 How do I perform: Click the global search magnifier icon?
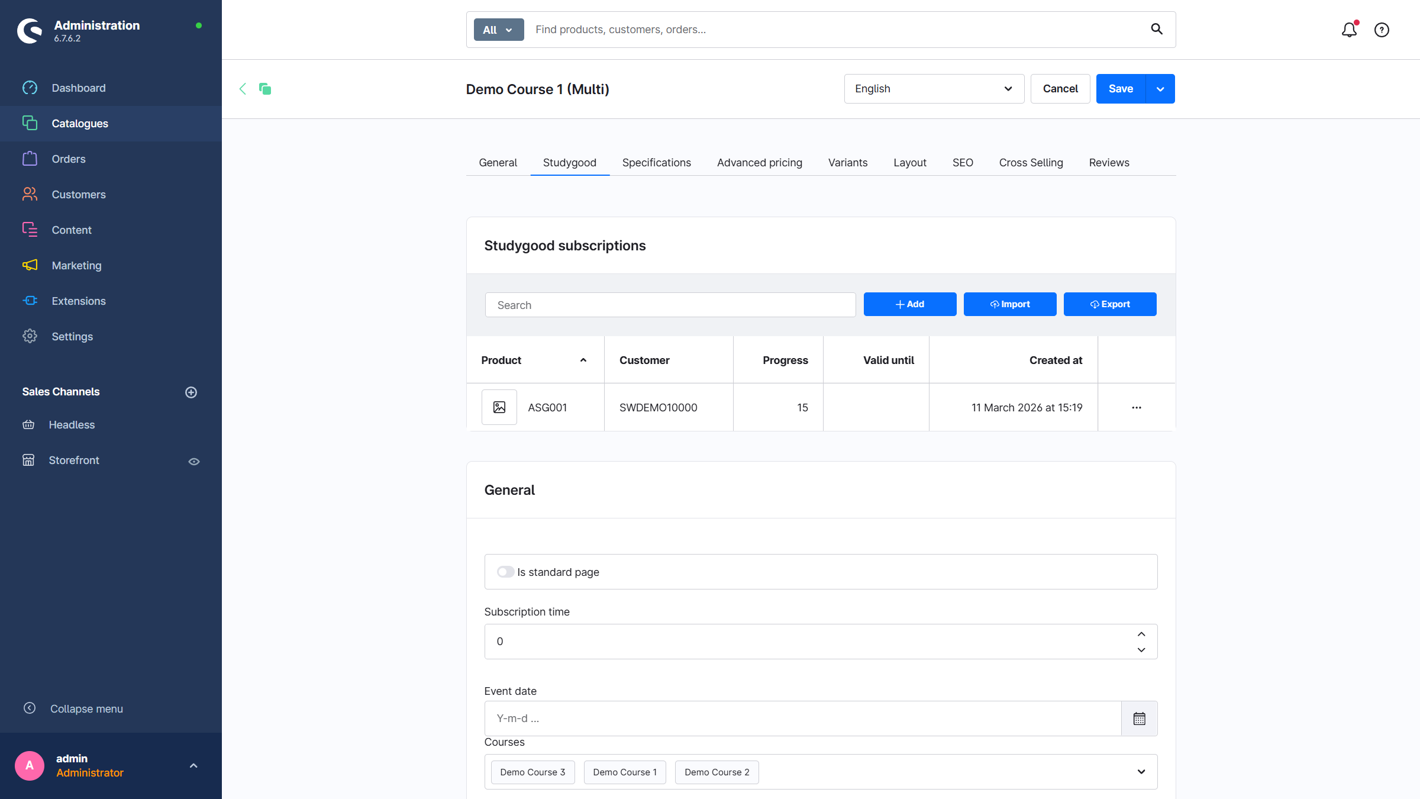pyautogui.click(x=1157, y=29)
